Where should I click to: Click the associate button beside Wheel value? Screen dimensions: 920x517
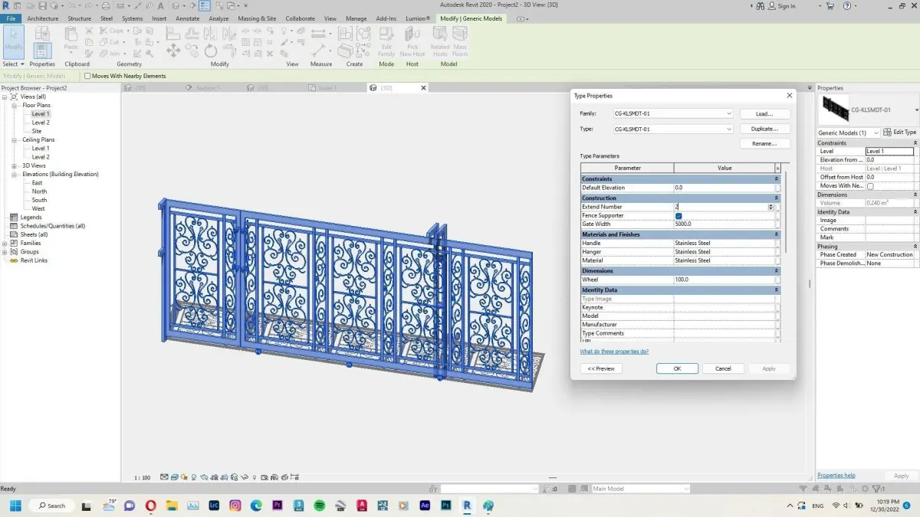[778, 280]
